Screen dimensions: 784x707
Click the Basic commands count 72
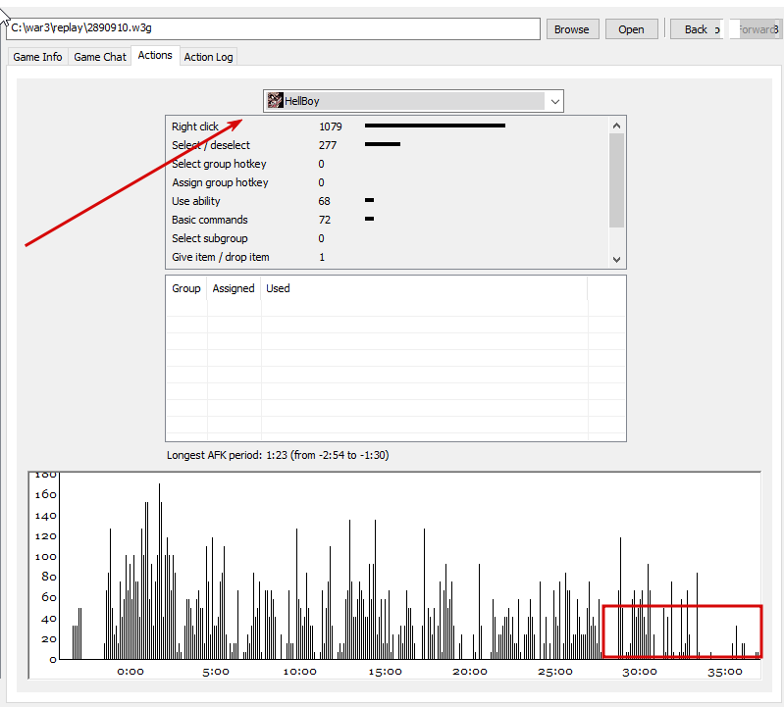click(325, 220)
